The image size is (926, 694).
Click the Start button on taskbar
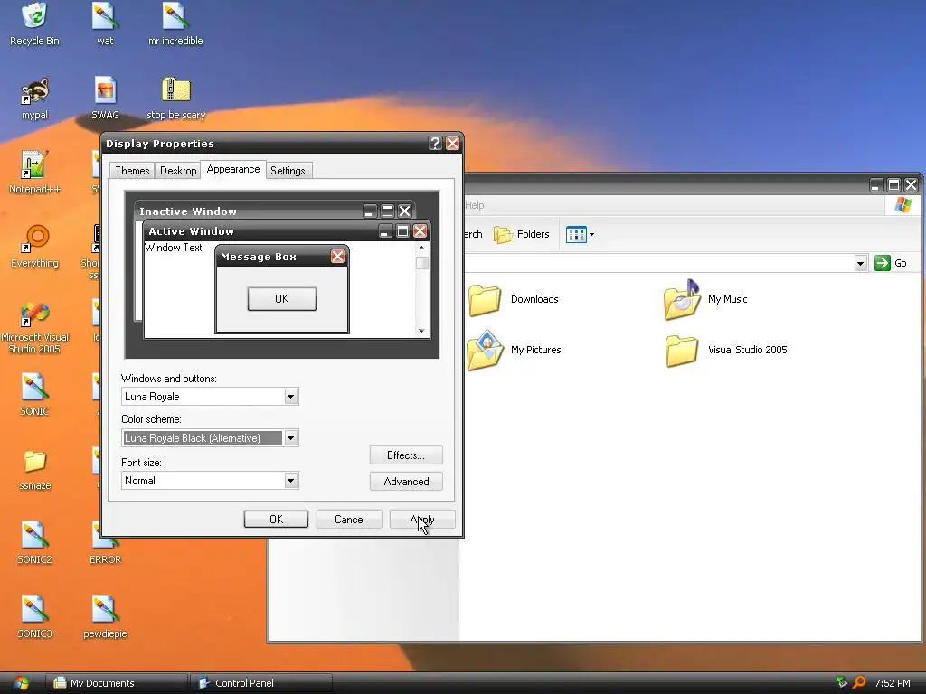click(22, 683)
